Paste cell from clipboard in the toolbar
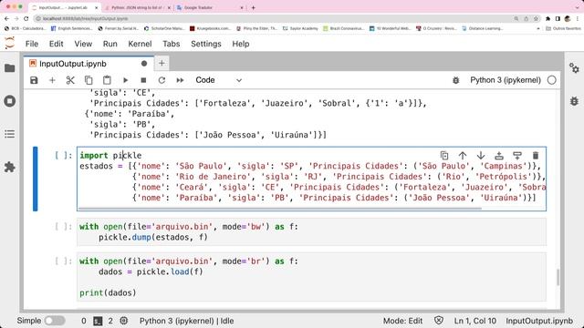The image size is (584, 328). (x=107, y=80)
